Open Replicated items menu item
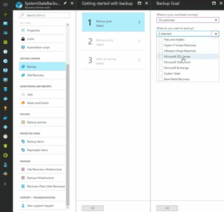 point(42,150)
